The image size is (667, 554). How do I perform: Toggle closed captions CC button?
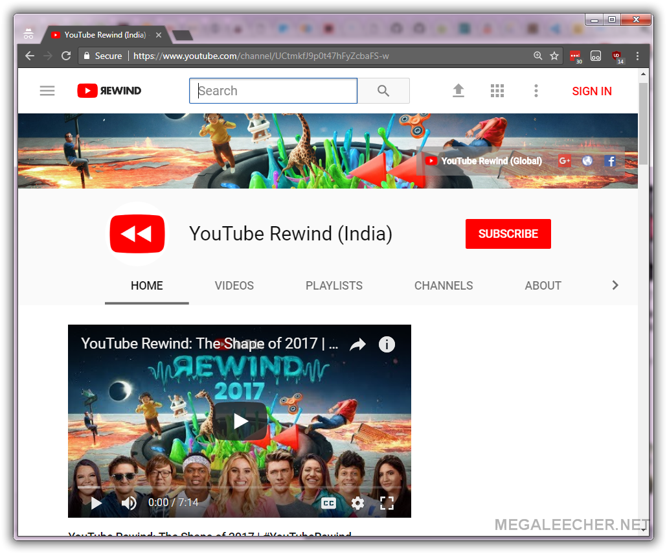click(x=328, y=503)
